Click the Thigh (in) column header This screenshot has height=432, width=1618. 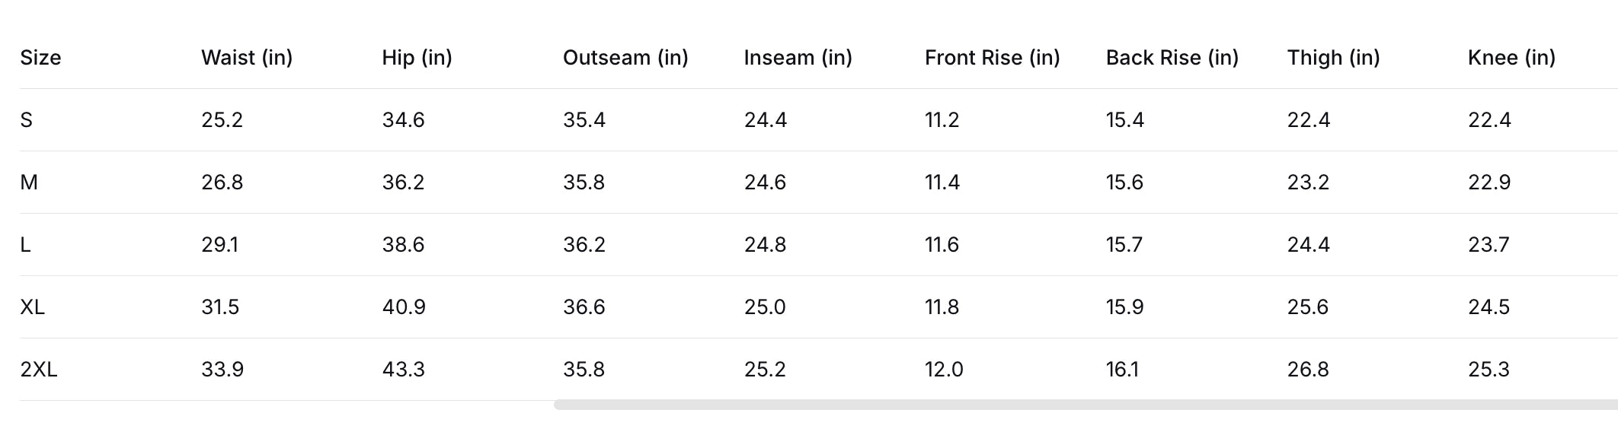pyautogui.click(x=1333, y=58)
